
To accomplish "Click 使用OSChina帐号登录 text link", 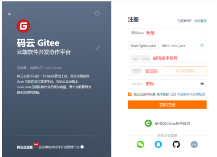I will tap(172, 123).
